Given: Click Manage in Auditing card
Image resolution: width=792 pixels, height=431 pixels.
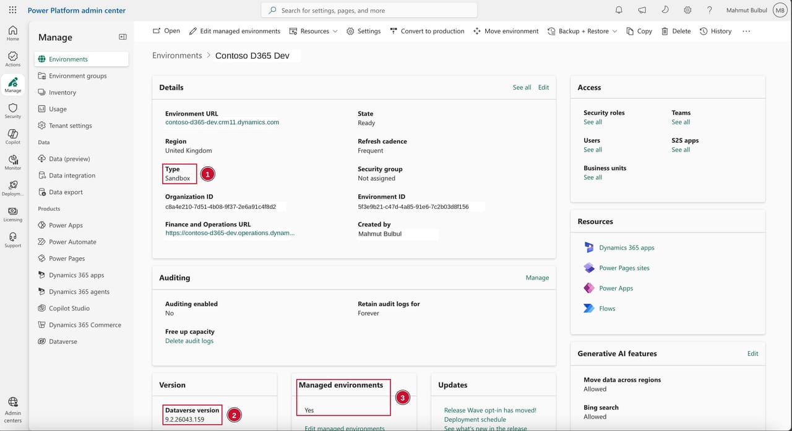Looking at the screenshot, I should (x=537, y=278).
